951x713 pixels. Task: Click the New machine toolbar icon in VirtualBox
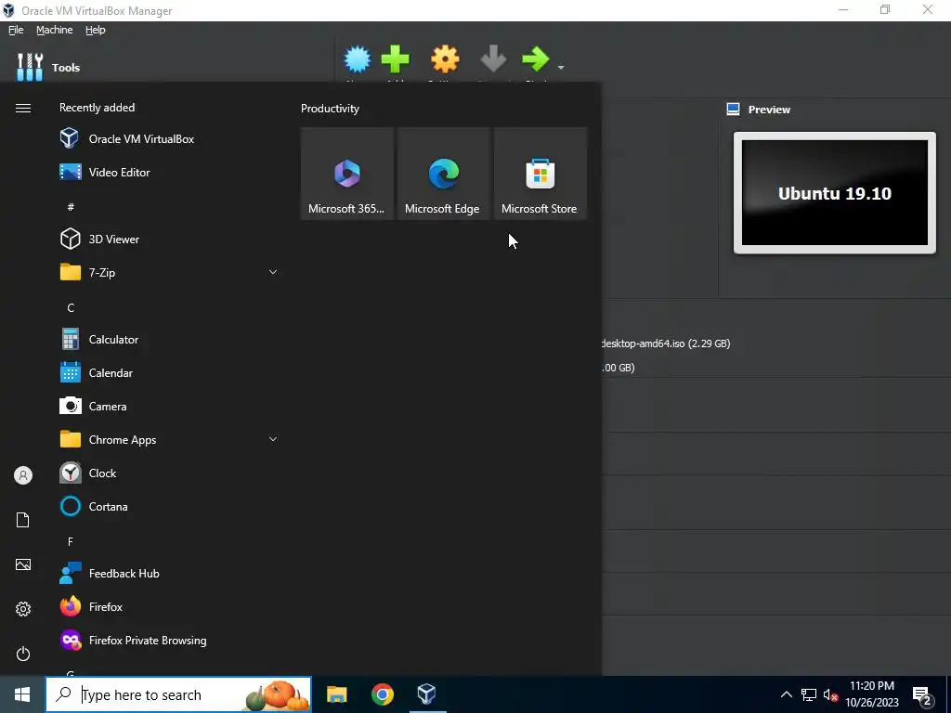tap(358, 58)
